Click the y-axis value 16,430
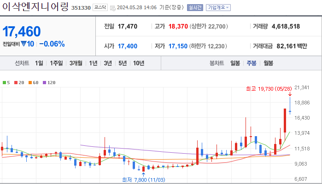 point(302,118)
